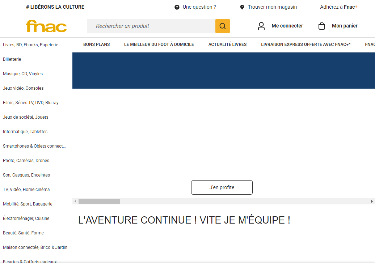Screen dimensions: 375x263
Task: Select Jeux vidéo, Consoles category
Action: 23,88
